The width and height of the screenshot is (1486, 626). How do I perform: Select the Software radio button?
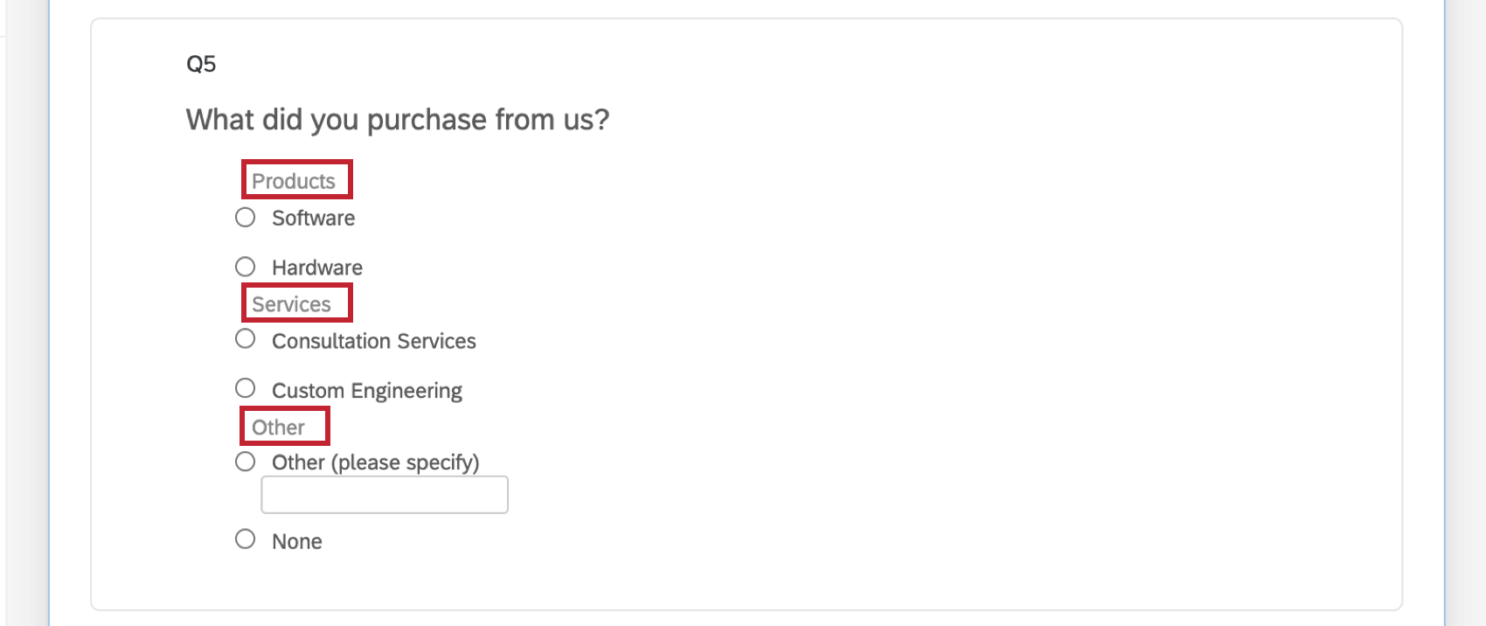pos(245,217)
